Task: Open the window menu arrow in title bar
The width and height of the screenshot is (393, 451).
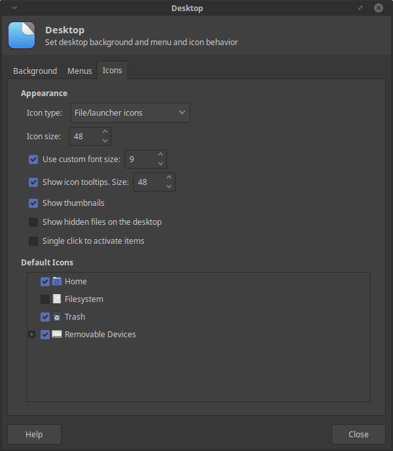Action: tap(14, 8)
